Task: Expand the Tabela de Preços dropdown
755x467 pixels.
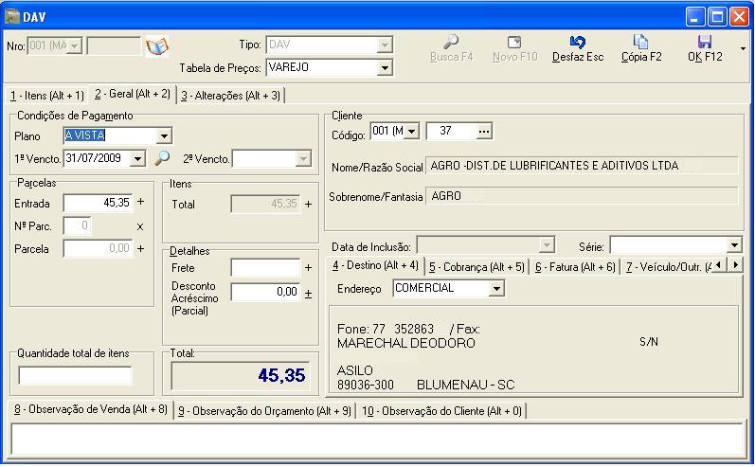Action: coord(384,68)
